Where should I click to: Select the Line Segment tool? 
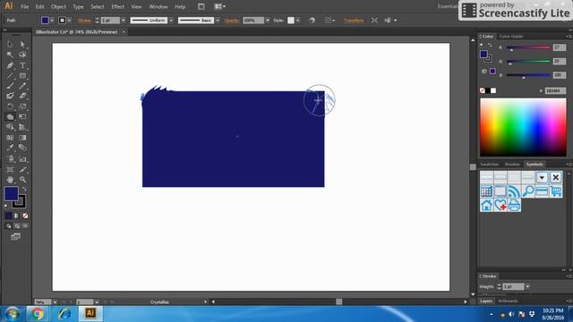10,75
